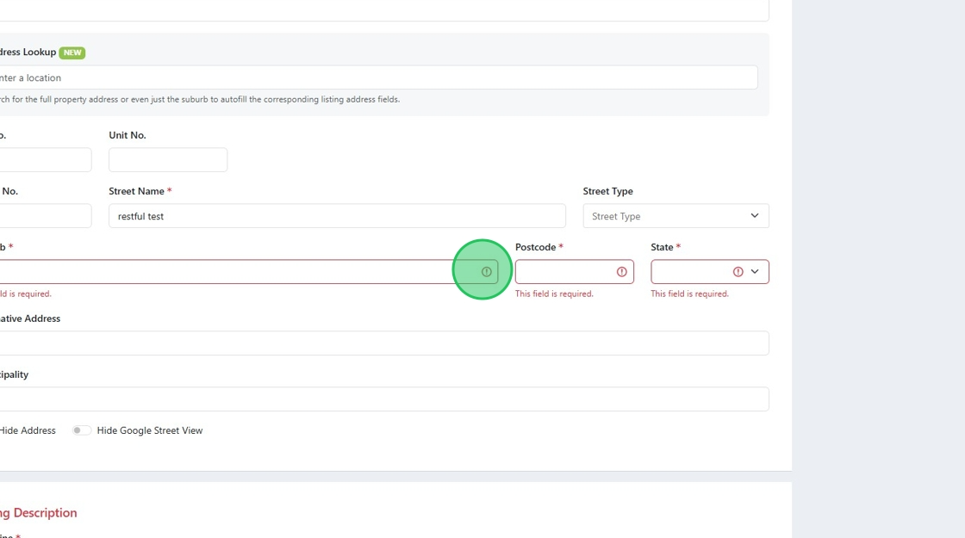Click the green NEW badge
This screenshot has width=965, height=538.
click(x=72, y=53)
